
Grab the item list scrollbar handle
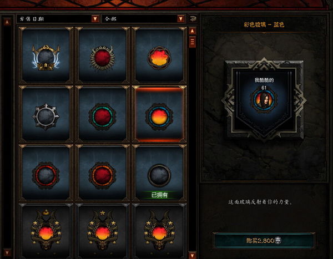pyautogui.click(x=192, y=42)
